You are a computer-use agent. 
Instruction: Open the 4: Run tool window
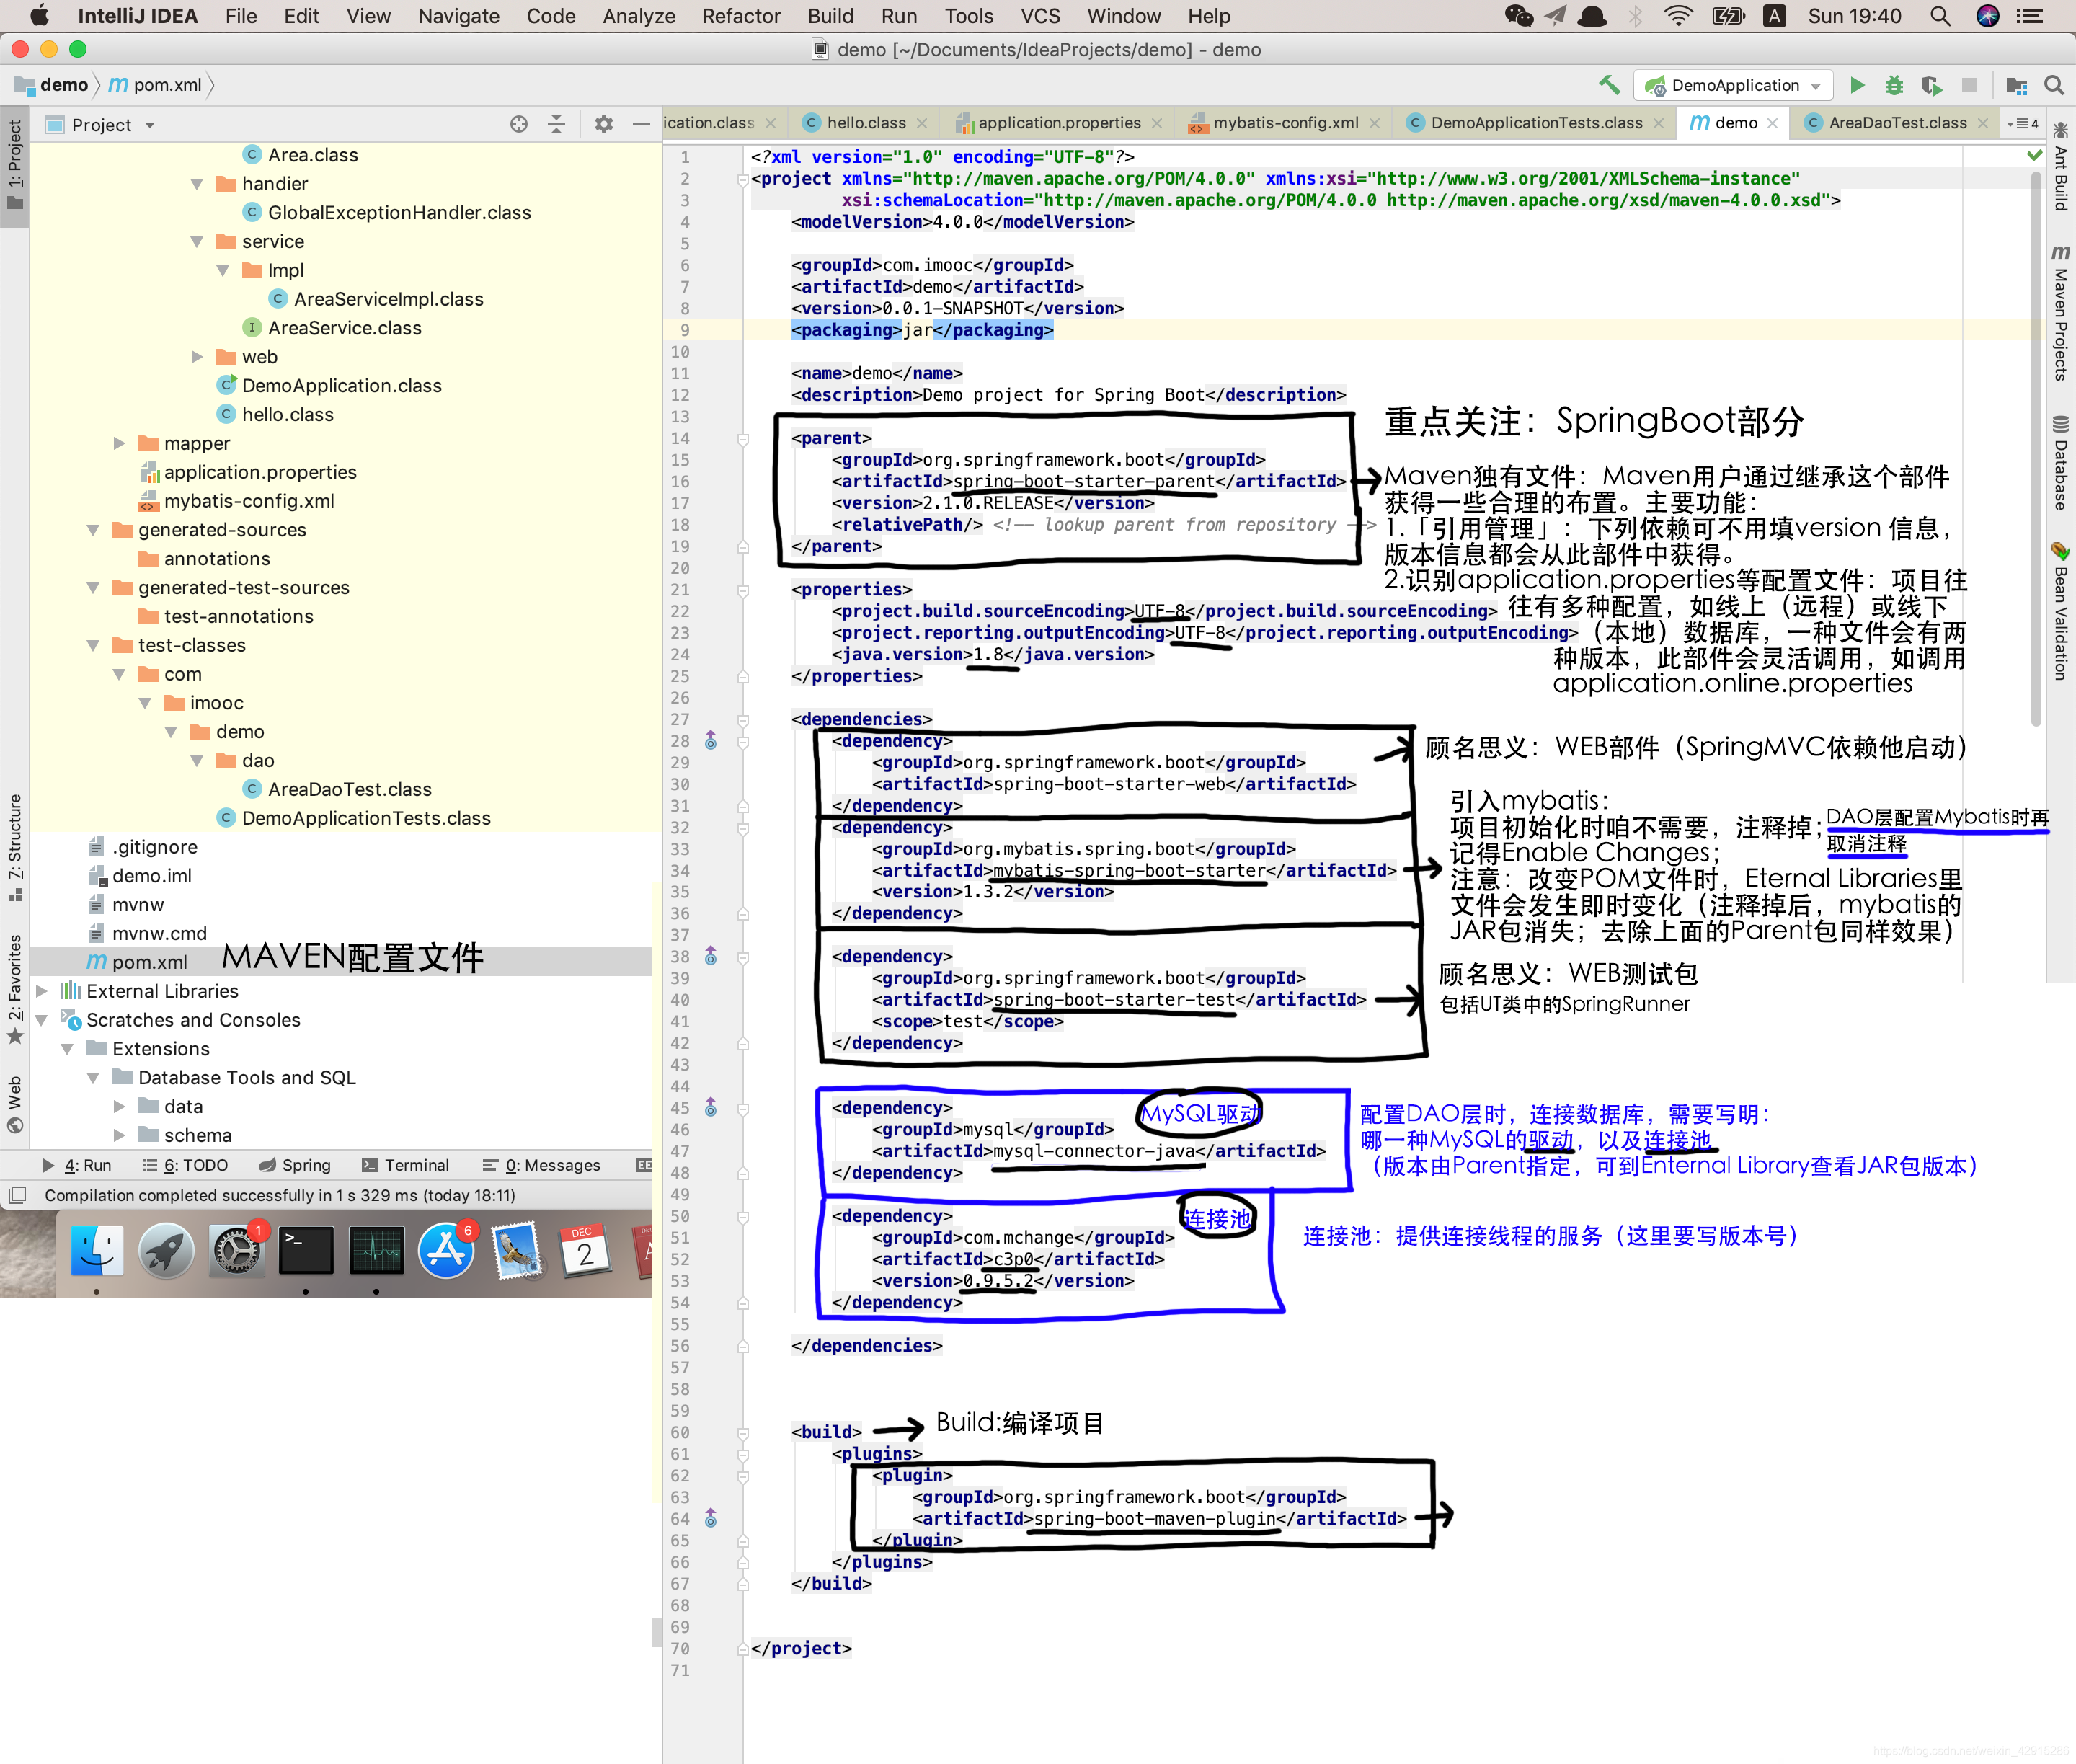click(x=78, y=1165)
